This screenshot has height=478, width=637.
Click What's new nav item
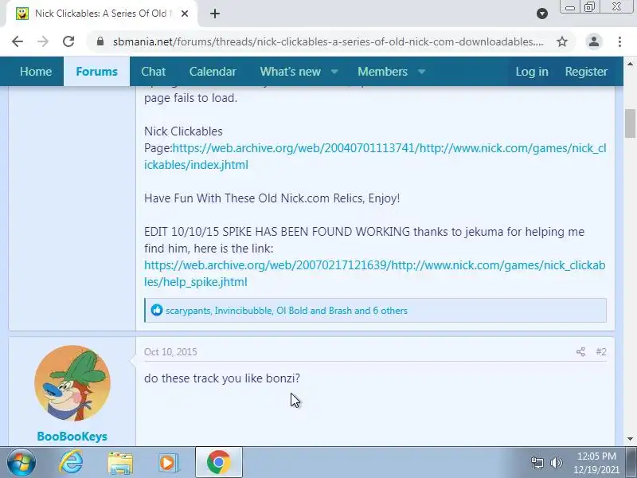pyautogui.click(x=291, y=72)
